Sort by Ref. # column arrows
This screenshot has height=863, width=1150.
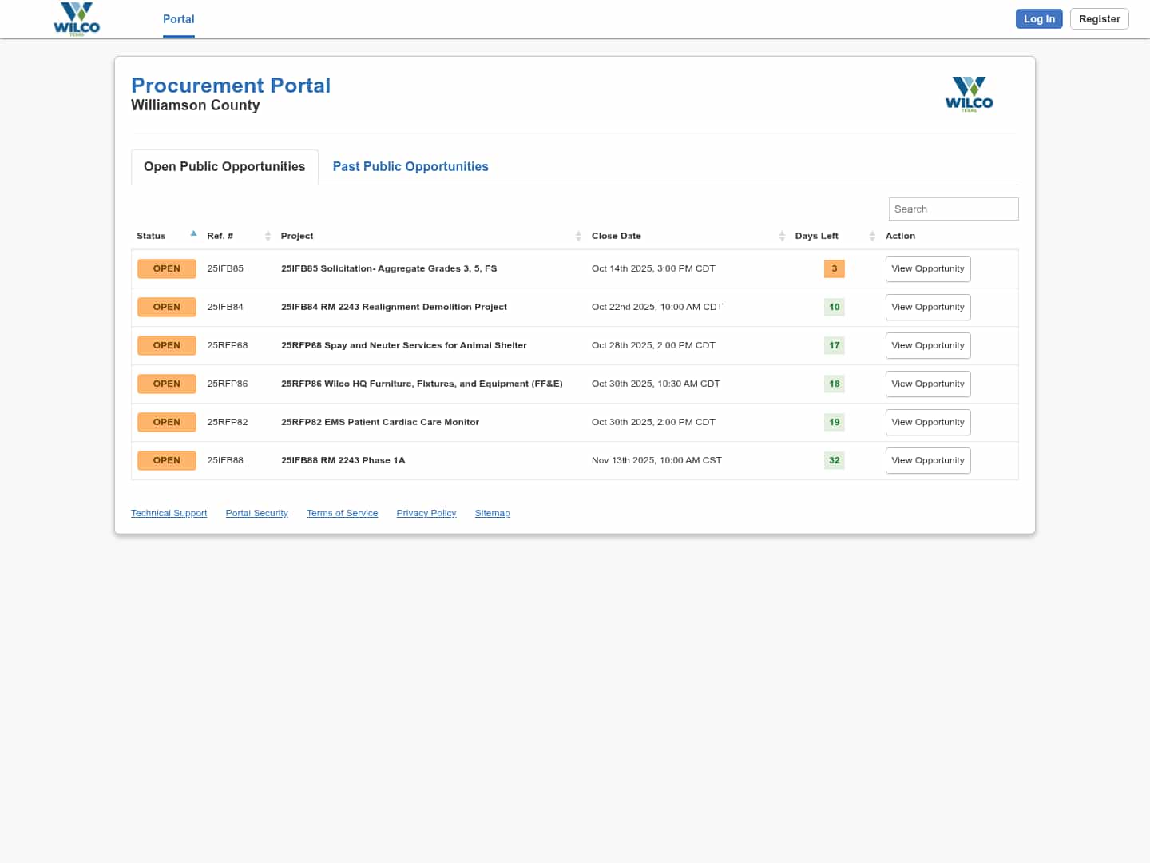tap(268, 237)
